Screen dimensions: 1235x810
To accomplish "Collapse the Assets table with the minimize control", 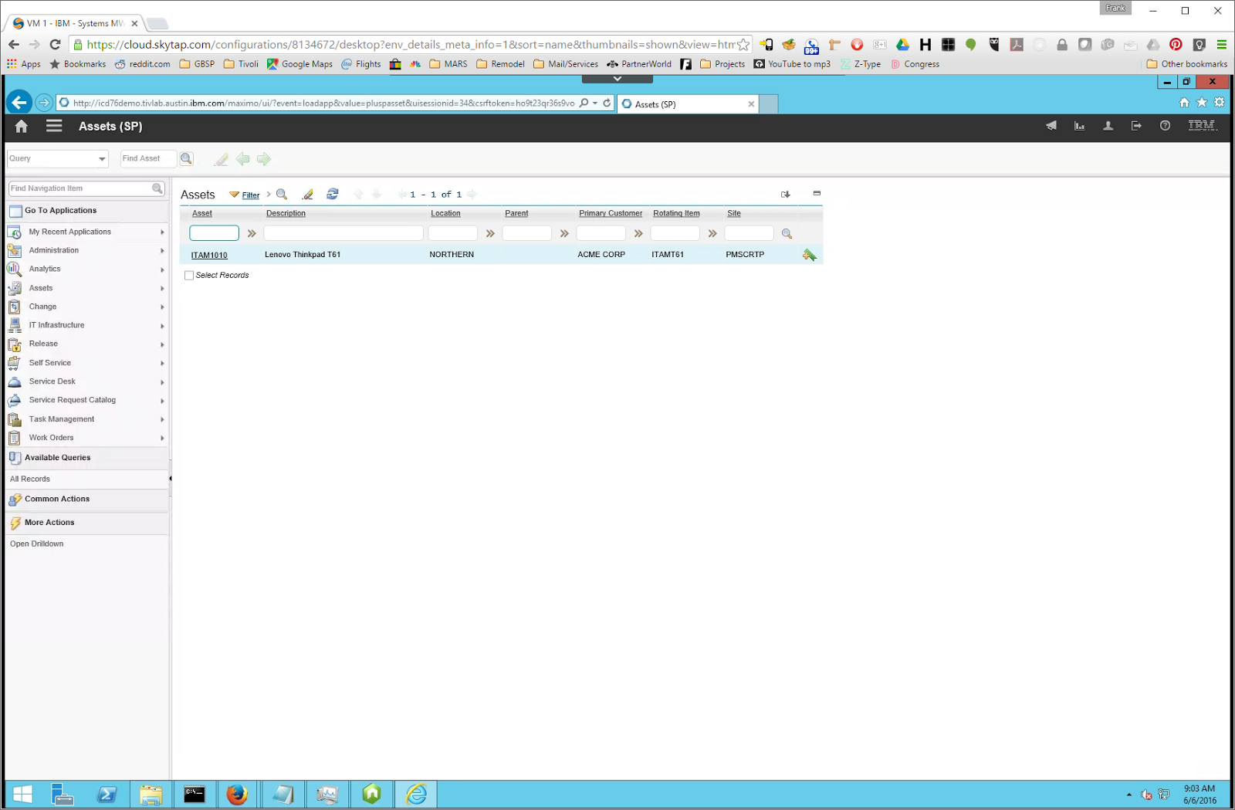I will 816,193.
